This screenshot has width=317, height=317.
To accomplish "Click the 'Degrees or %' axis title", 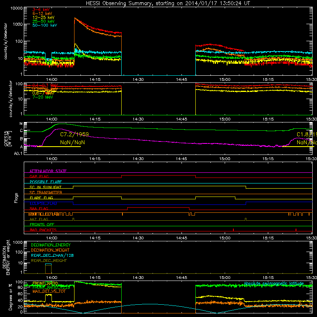I will tap(11, 297).
